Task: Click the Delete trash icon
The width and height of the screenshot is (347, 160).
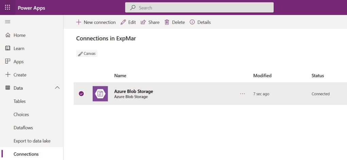Action: 167,22
